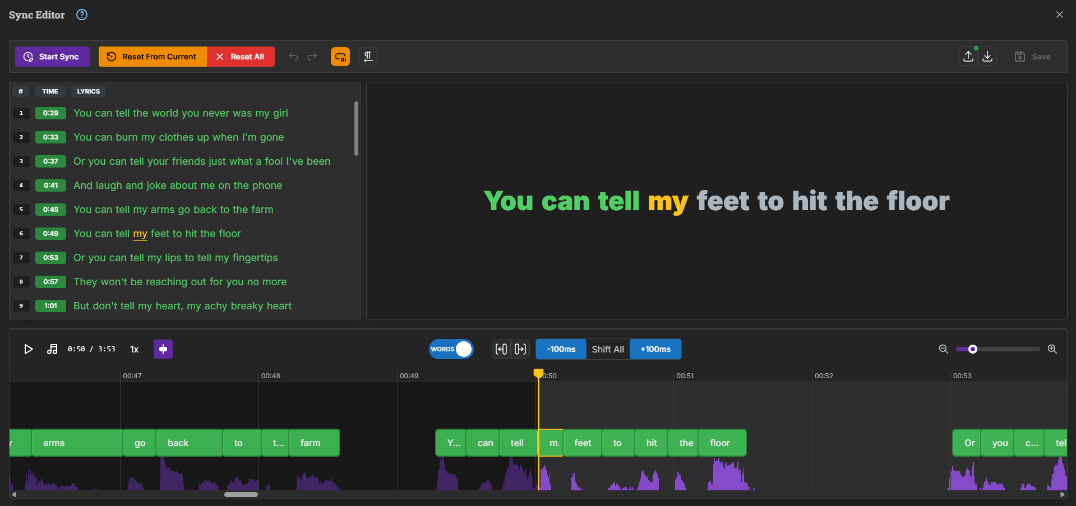The image size is (1076, 506).
Task: Click the play button
Action: coord(28,349)
